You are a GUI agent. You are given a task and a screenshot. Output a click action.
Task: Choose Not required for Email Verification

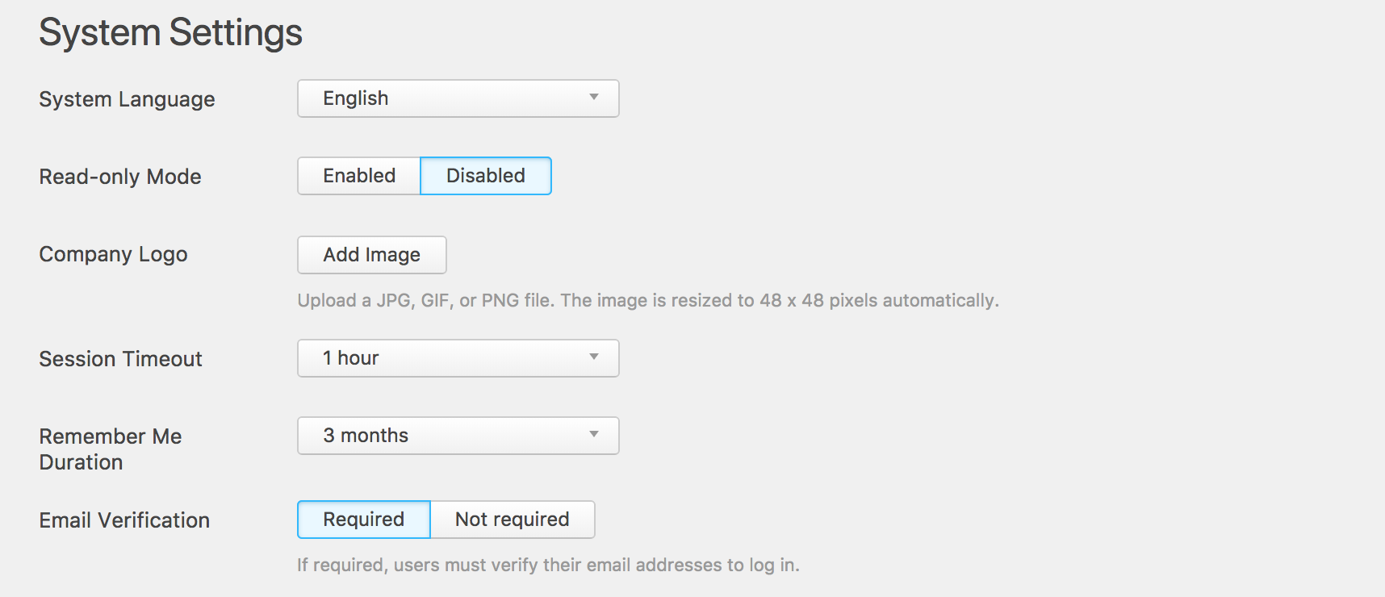click(x=513, y=520)
